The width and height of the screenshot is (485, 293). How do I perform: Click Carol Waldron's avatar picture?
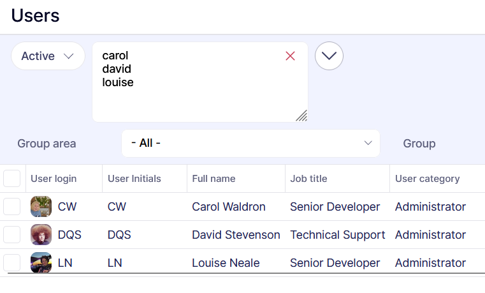41,207
